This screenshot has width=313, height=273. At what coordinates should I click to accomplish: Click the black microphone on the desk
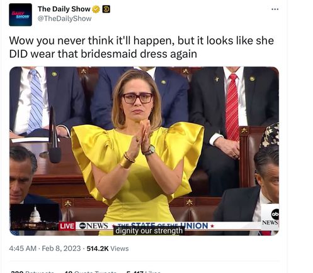[54, 136]
